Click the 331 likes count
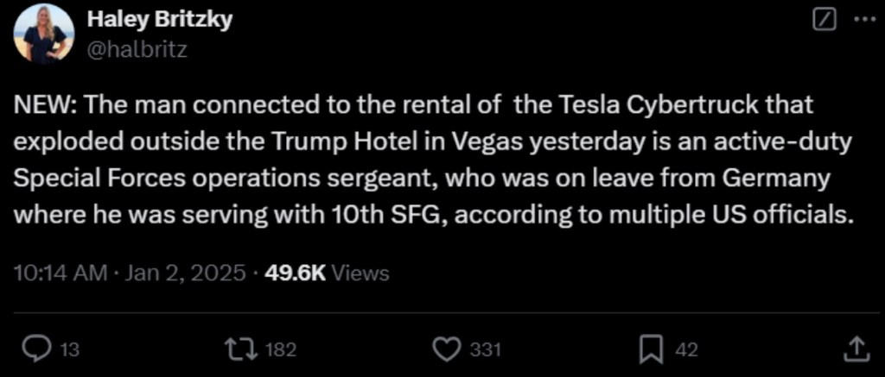Viewport: 885px width, 377px height. pos(485,349)
